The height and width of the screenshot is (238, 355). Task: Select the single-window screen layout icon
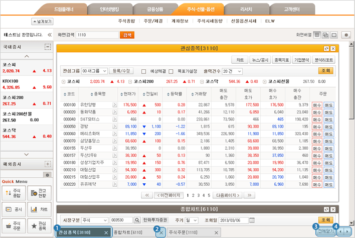coord(334,35)
